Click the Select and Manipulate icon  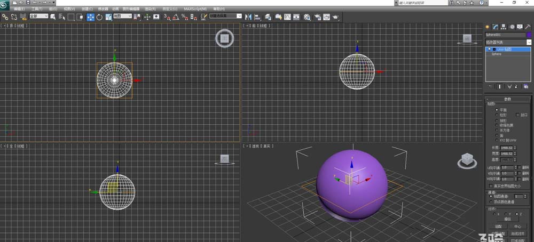pyautogui.click(x=147, y=17)
